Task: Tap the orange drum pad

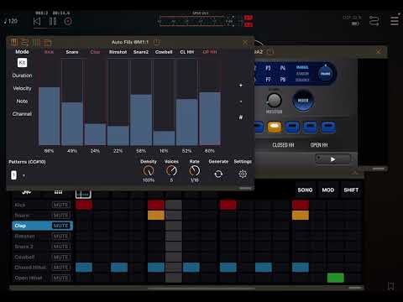Action: coord(275,127)
